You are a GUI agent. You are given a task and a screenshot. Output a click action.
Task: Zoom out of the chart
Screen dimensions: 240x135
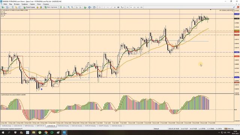pyautogui.click(x=72, y=7)
